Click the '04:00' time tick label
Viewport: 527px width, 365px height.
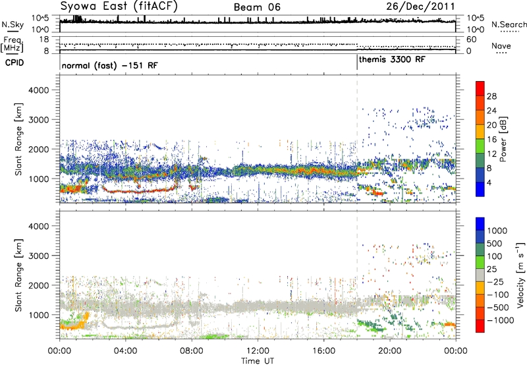tap(125, 351)
